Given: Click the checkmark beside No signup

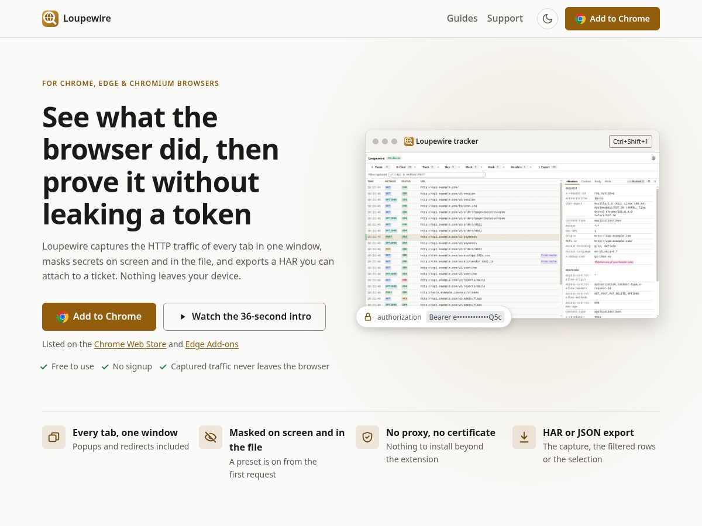Looking at the screenshot, I should coord(105,366).
